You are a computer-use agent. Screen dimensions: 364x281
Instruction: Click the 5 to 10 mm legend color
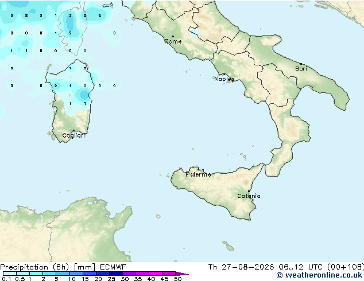63,274
